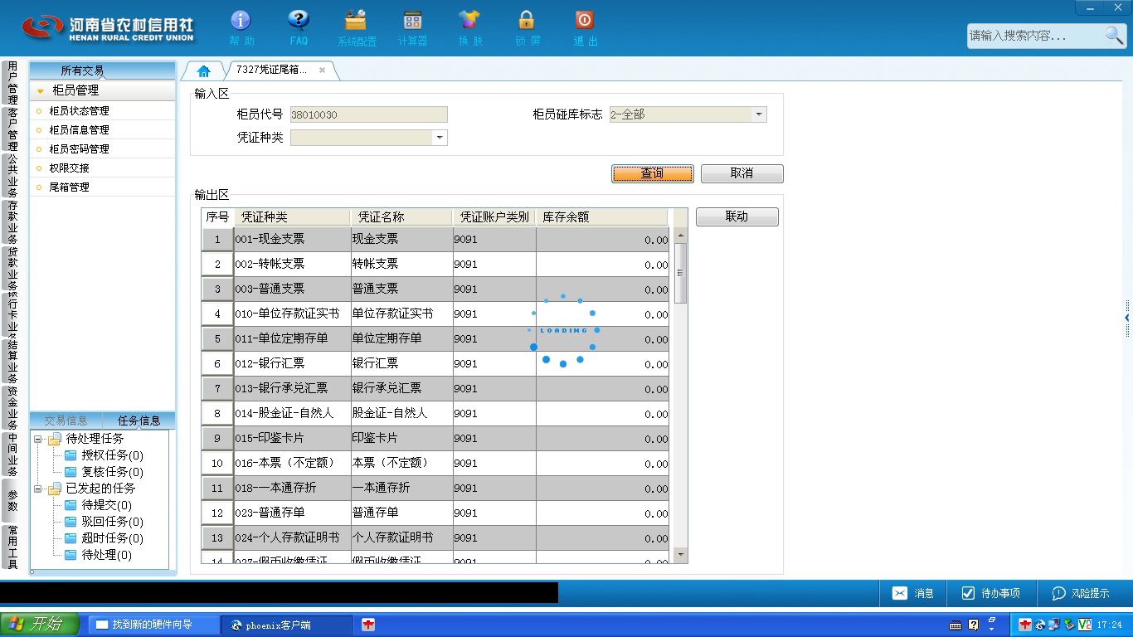Viewport: 1133px width, 637px height.
Task: Open the 风险提示 risk alerts
Action: pos(1081,593)
